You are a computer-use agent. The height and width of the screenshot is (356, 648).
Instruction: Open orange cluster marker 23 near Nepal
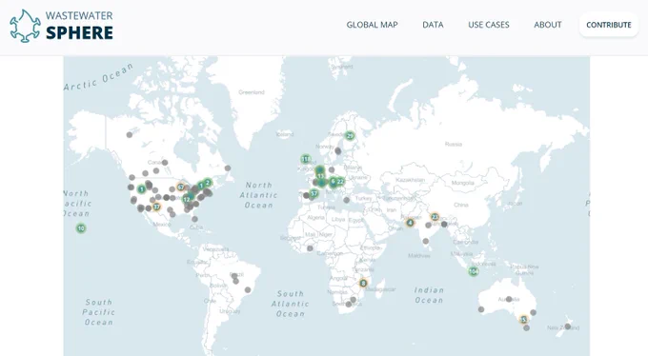[435, 217]
